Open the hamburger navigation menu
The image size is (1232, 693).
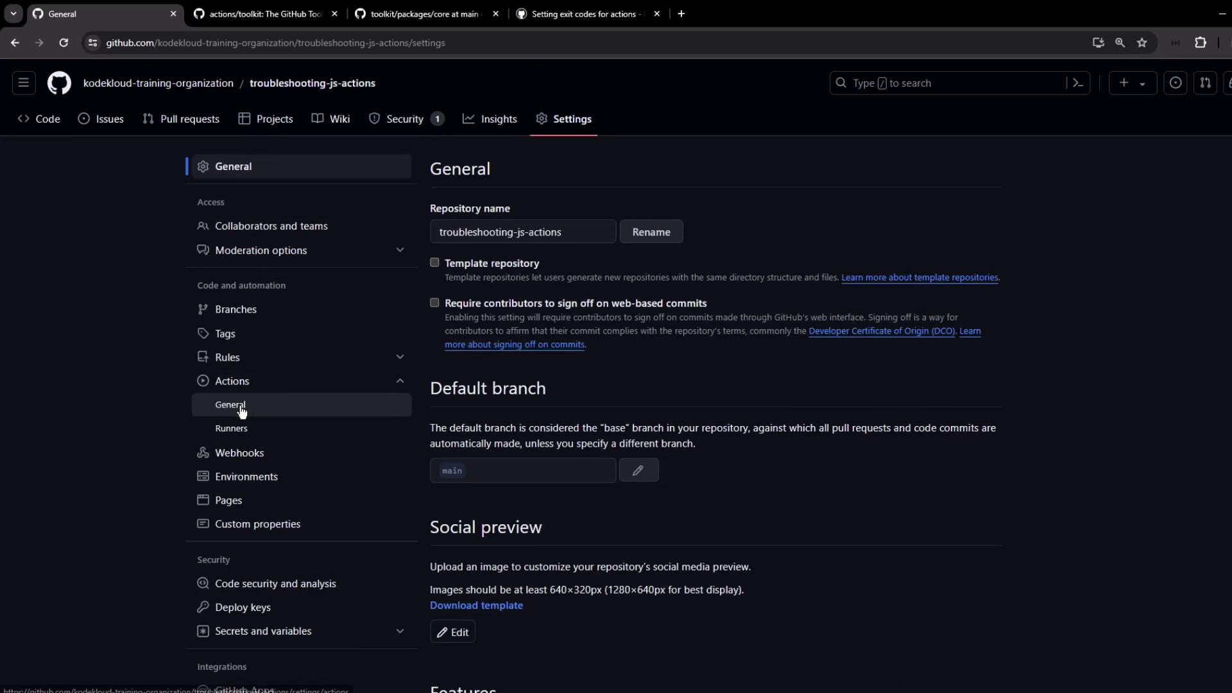24,83
